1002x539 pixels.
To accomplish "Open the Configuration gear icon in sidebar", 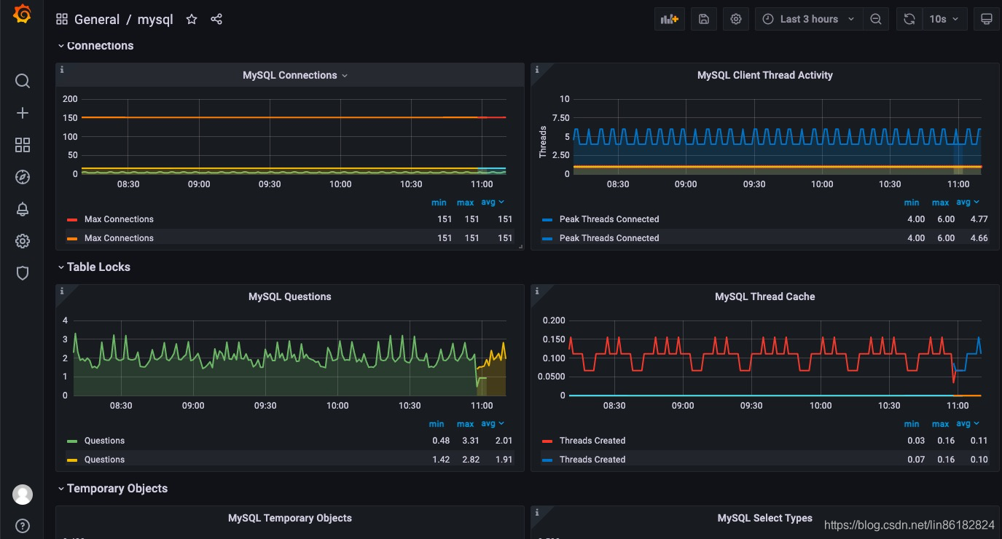I will click(23, 241).
